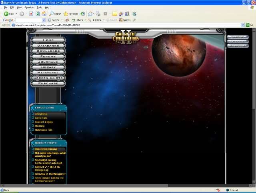Open the Favorites star button
Viewport: 256px width, 193px height.
(71, 14)
